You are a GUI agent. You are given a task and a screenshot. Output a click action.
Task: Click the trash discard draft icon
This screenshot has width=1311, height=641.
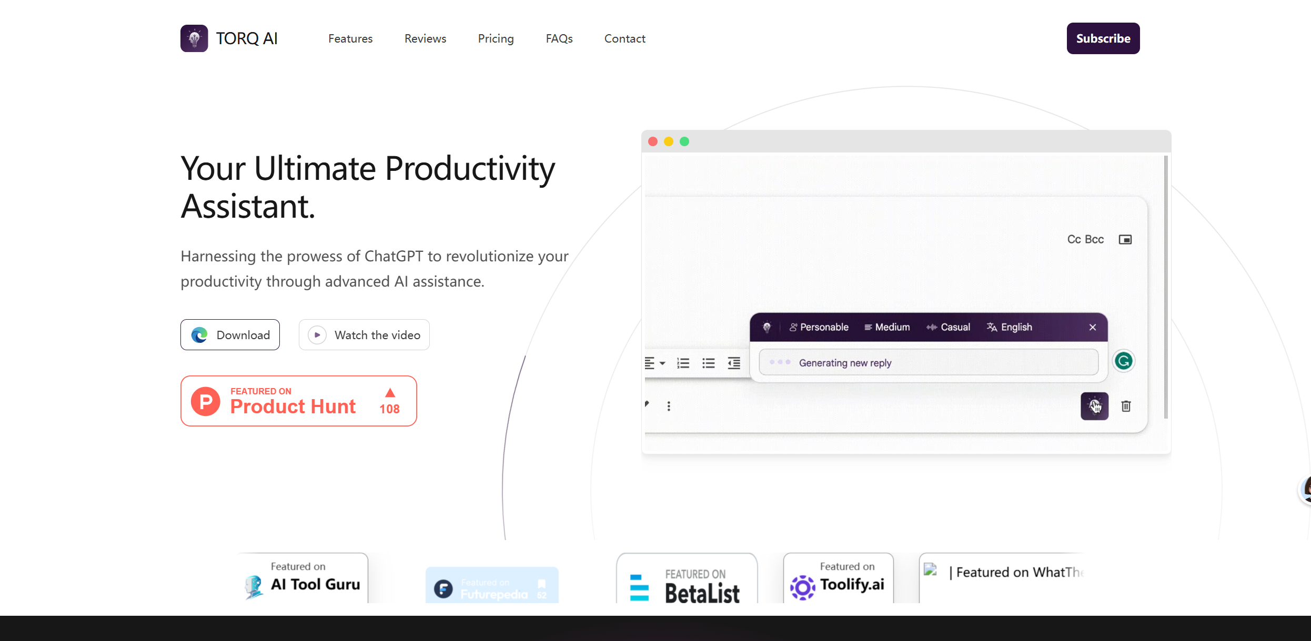click(x=1126, y=406)
